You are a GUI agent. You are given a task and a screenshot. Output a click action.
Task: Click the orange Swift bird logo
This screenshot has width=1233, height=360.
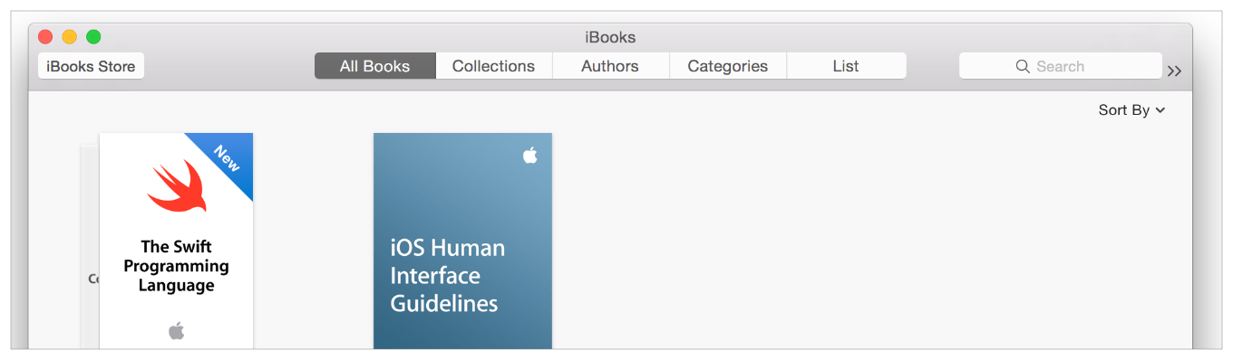click(x=179, y=185)
